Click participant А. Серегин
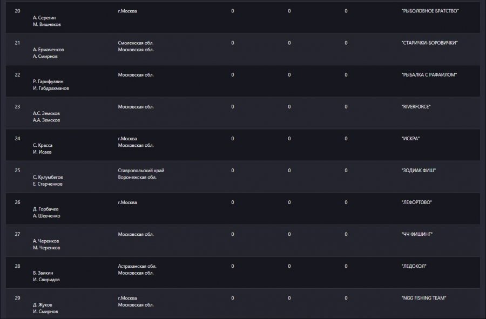 click(44, 18)
